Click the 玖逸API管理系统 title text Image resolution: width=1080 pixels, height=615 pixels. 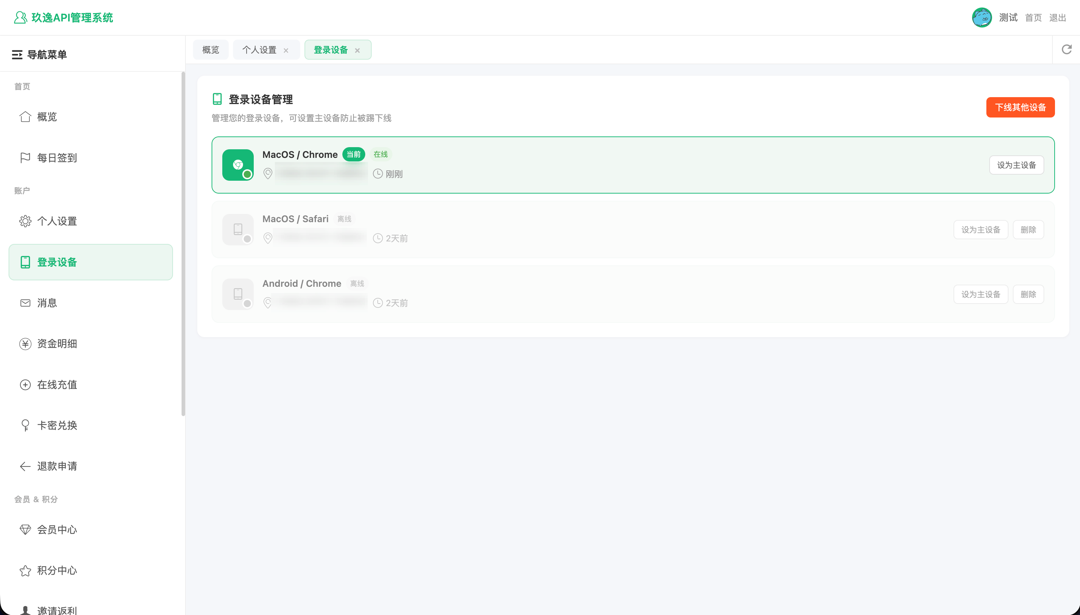pos(72,17)
